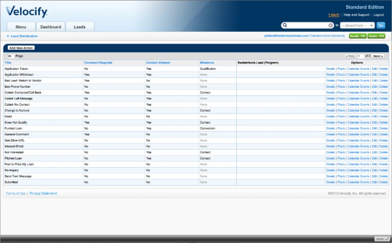The width and height of the screenshot is (392, 243).
Task: Open jmiller@tranformsolutions.com account link
Action: click(x=286, y=36)
